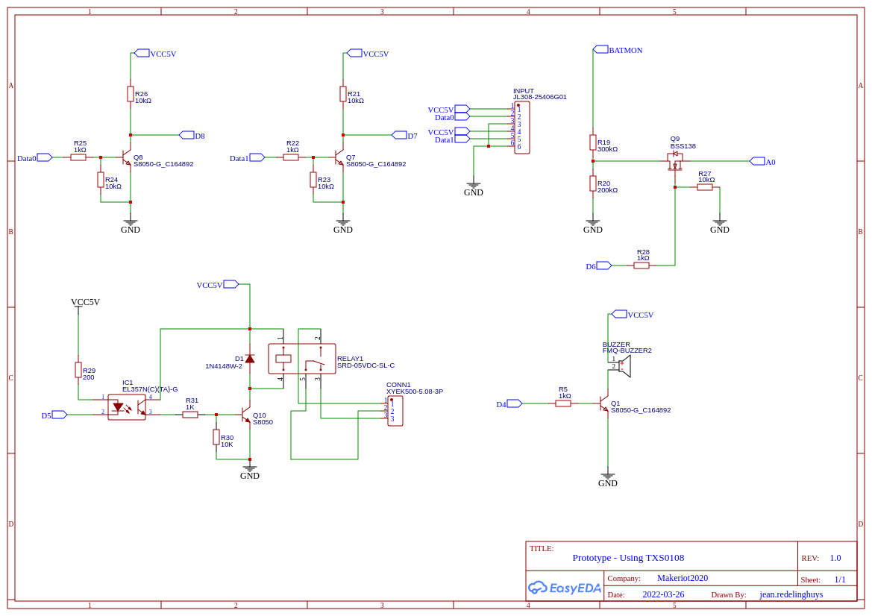Select transistor Q10 S8050
Screen dimensions: 872x616
pos(246,415)
